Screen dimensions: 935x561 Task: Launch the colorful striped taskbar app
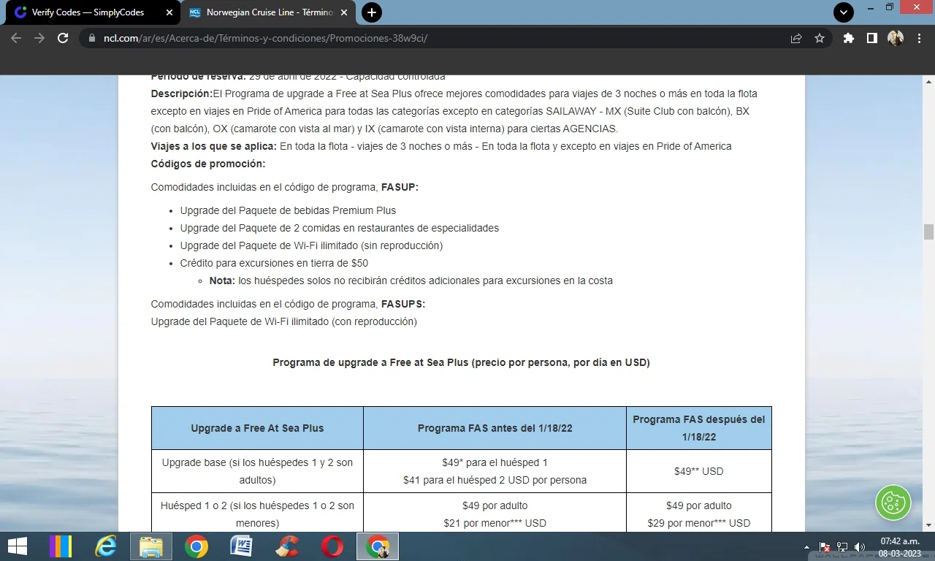coord(60,546)
